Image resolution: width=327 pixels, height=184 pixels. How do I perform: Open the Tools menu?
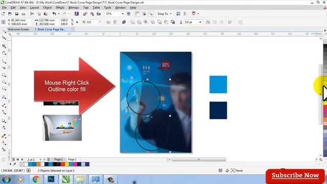click(107, 8)
